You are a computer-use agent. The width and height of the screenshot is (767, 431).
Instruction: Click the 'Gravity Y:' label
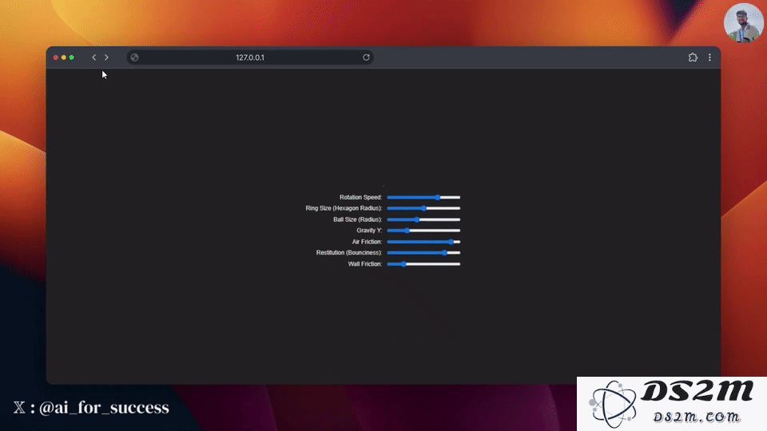click(369, 230)
